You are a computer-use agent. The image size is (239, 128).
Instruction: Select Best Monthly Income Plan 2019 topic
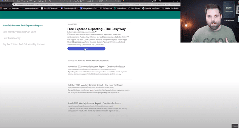pos(19,32)
